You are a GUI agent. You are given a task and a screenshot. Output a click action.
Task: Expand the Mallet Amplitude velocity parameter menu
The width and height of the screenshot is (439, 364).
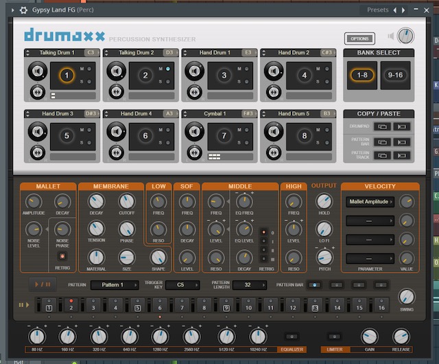[x=370, y=202]
